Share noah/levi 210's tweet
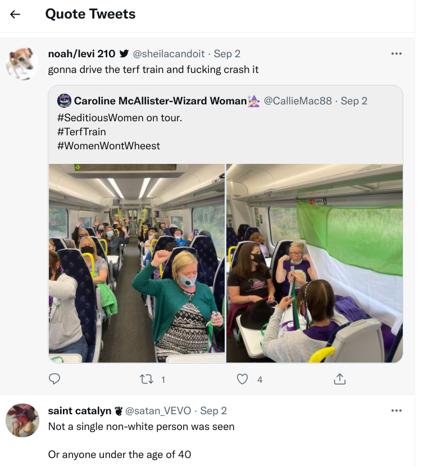 (339, 379)
